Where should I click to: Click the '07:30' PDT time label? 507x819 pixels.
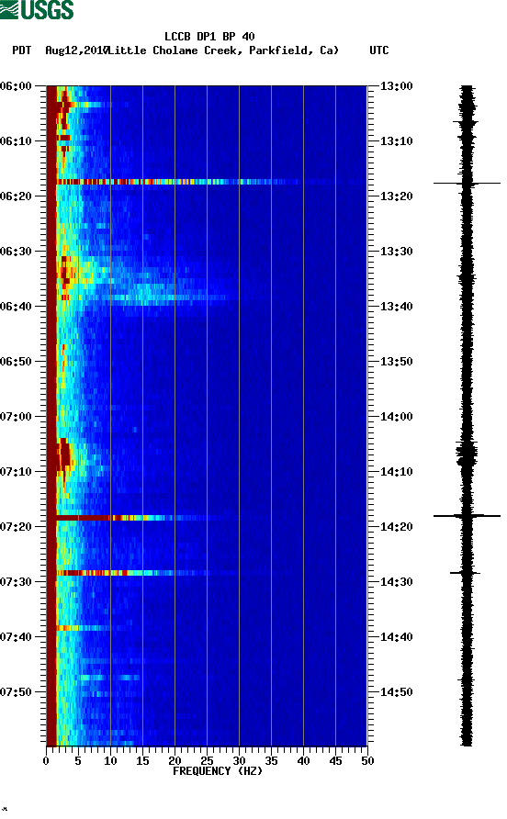(x=17, y=582)
